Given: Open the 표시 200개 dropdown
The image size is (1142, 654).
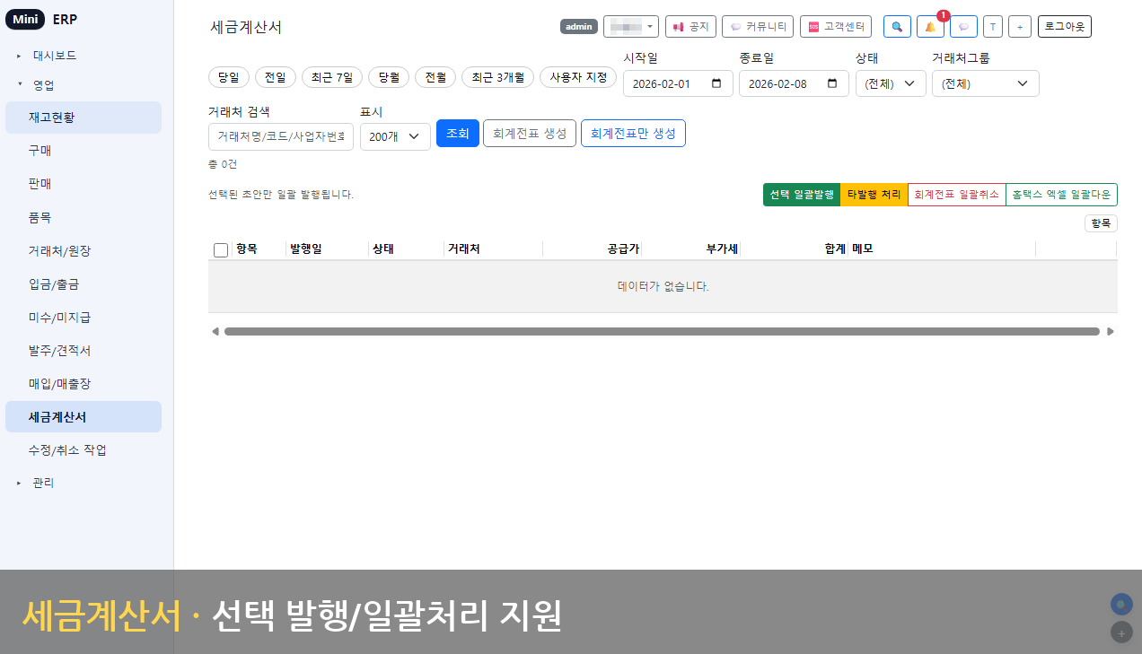Looking at the screenshot, I should click(x=395, y=136).
